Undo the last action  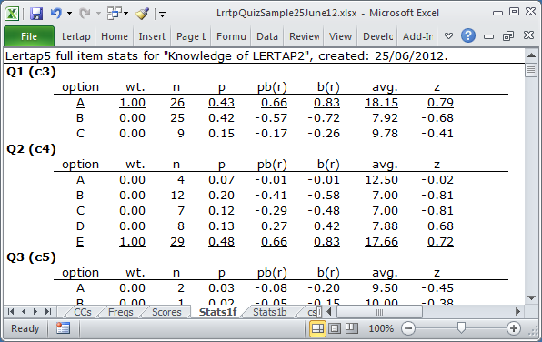point(56,14)
